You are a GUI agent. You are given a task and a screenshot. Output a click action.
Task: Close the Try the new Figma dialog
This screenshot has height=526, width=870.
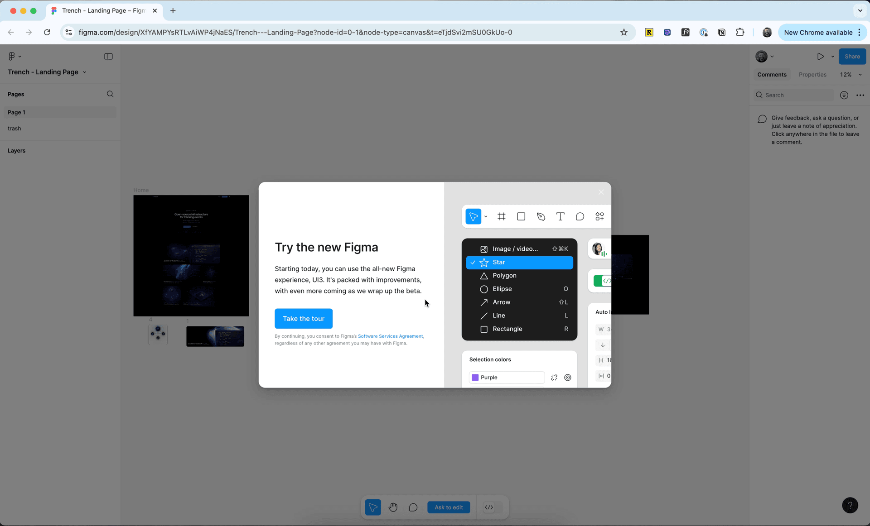[x=601, y=192]
